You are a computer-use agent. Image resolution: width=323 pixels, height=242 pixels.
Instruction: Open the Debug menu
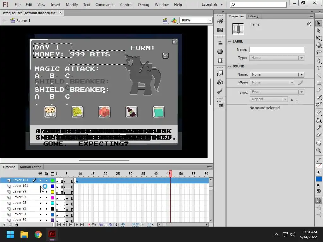[144, 4]
